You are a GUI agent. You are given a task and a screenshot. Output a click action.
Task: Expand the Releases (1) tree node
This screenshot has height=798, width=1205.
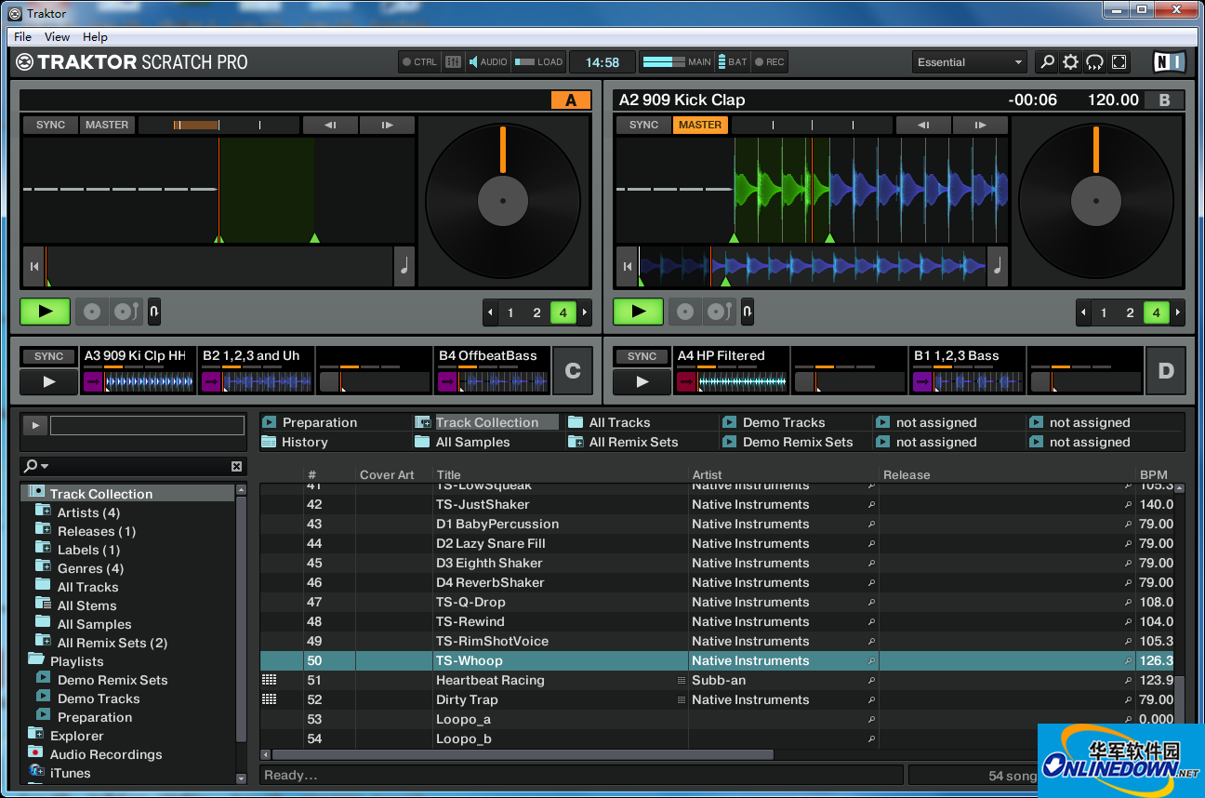pos(43,529)
